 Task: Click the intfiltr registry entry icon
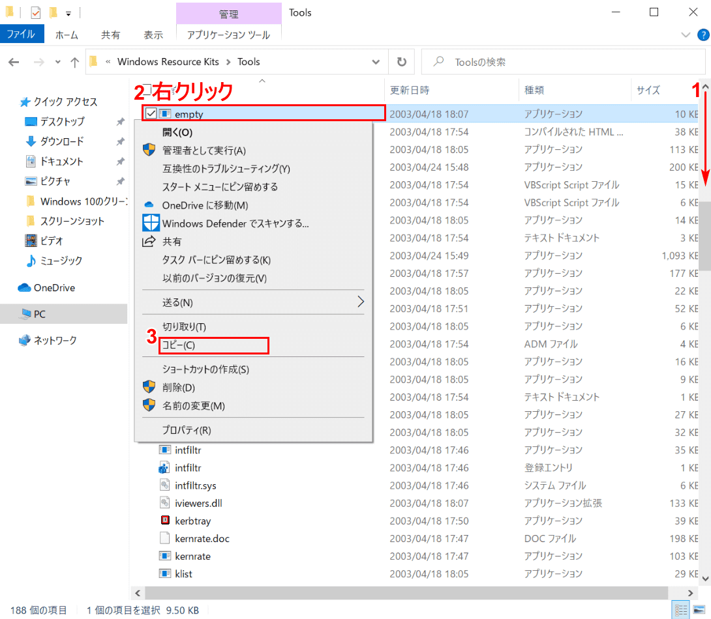pos(164,468)
